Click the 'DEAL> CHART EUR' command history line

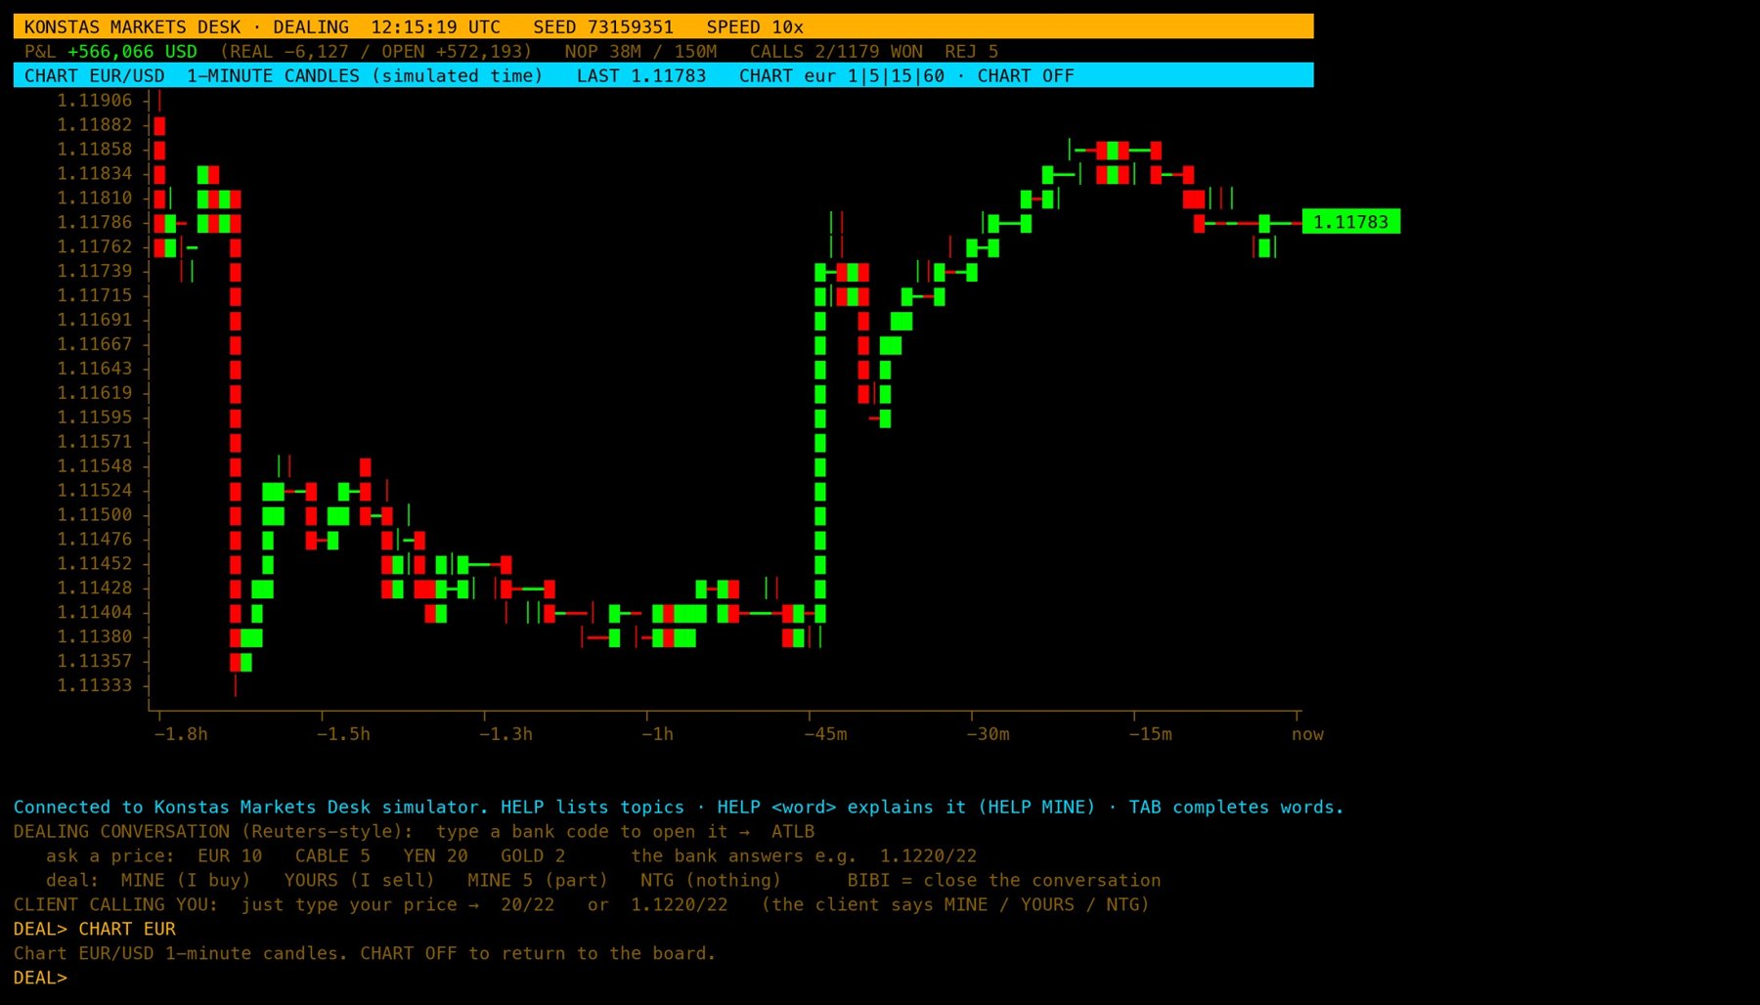coord(95,929)
